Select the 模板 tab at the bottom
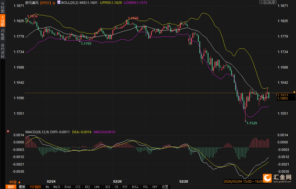Viewport: 296px width, 189px height. pos(22,187)
